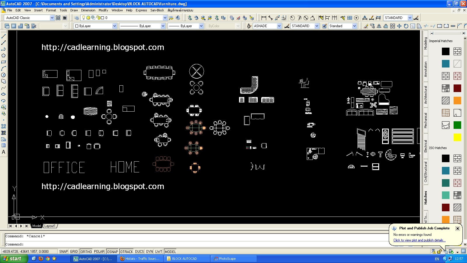The width and height of the screenshot is (467, 263).
Task: Open the ByLayer color dropdown
Action: pos(114,26)
